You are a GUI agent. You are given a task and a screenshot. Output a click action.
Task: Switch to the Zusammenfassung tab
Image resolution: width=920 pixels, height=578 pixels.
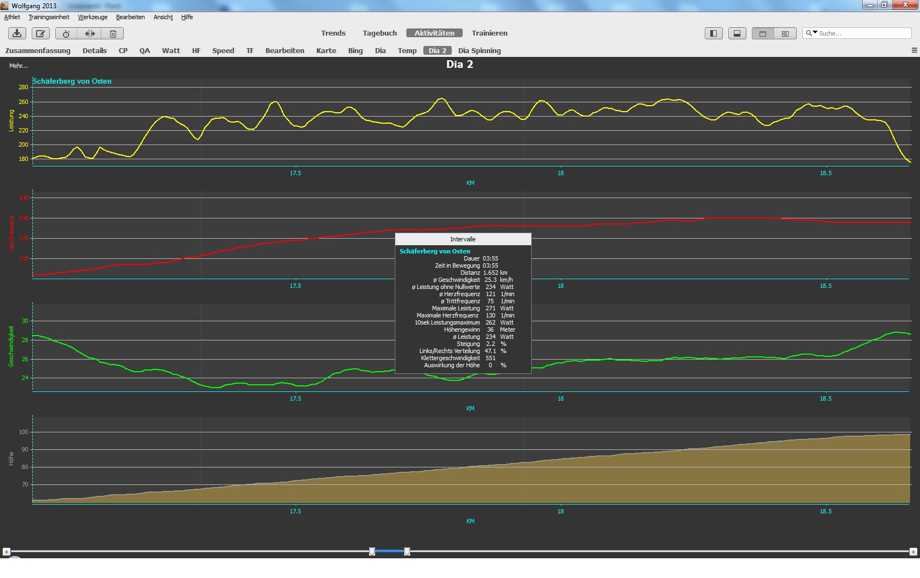(38, 50)
